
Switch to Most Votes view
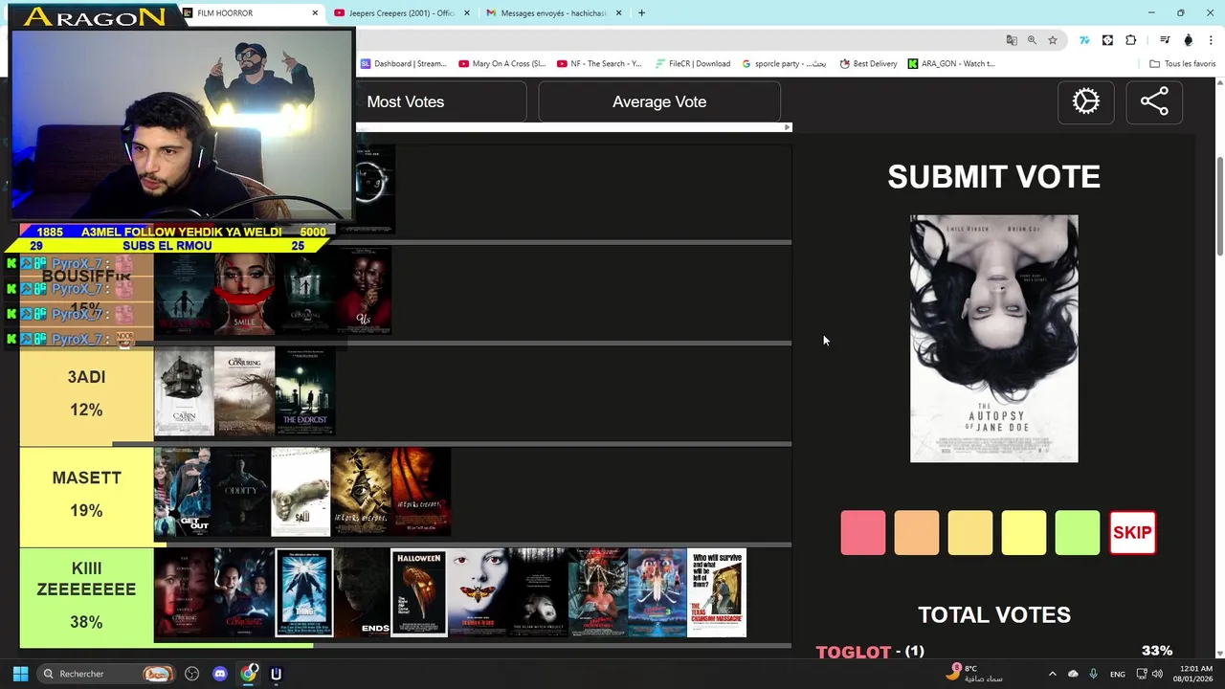tap(406, 101)
